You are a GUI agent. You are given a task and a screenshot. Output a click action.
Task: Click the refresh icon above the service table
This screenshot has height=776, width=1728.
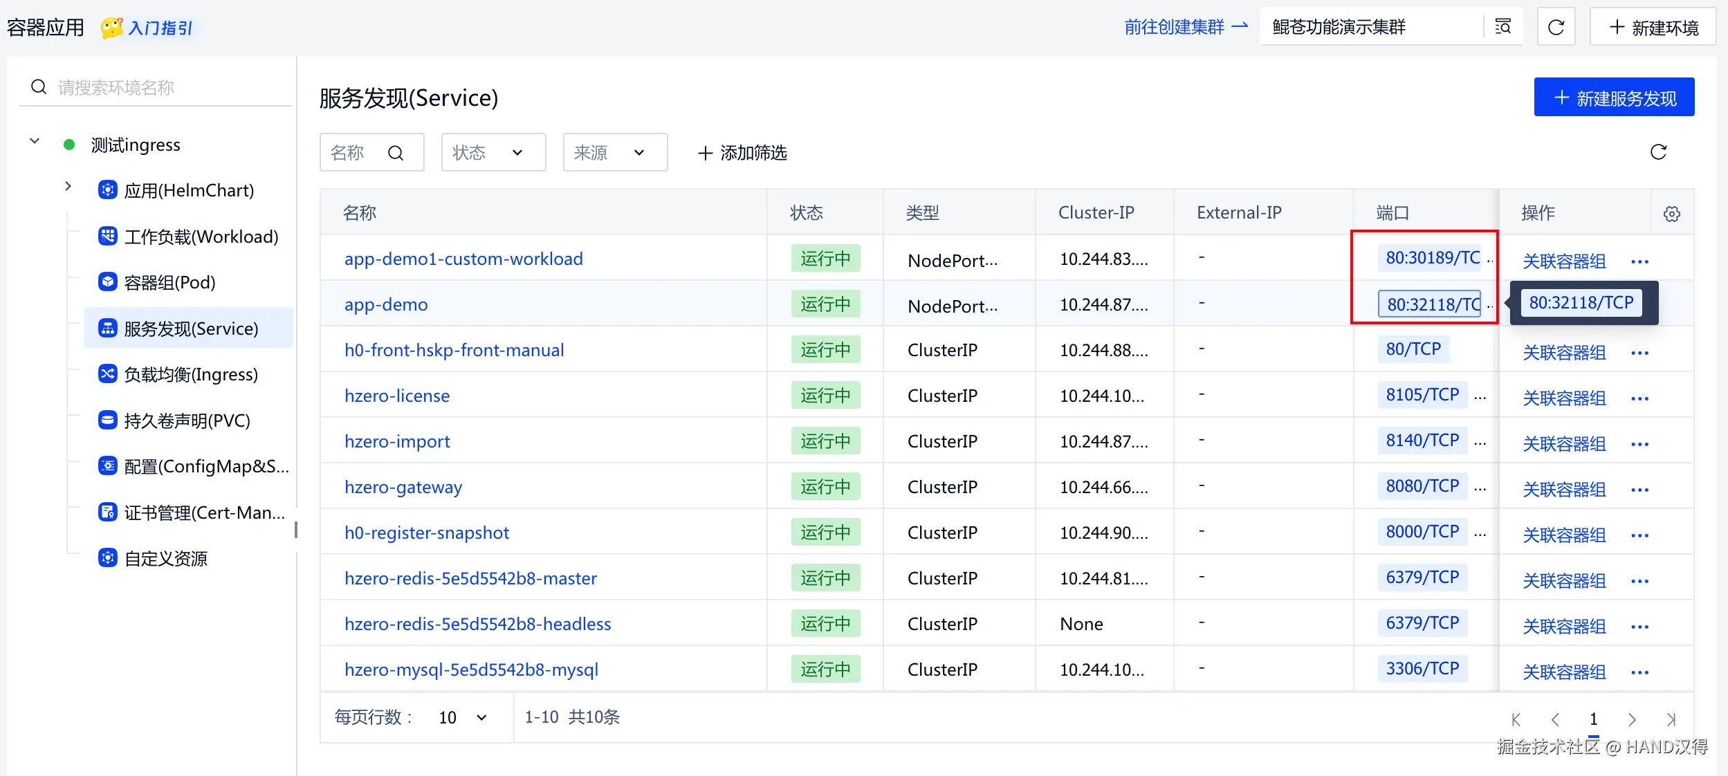pyautogui.click(x=1658, y=152)
